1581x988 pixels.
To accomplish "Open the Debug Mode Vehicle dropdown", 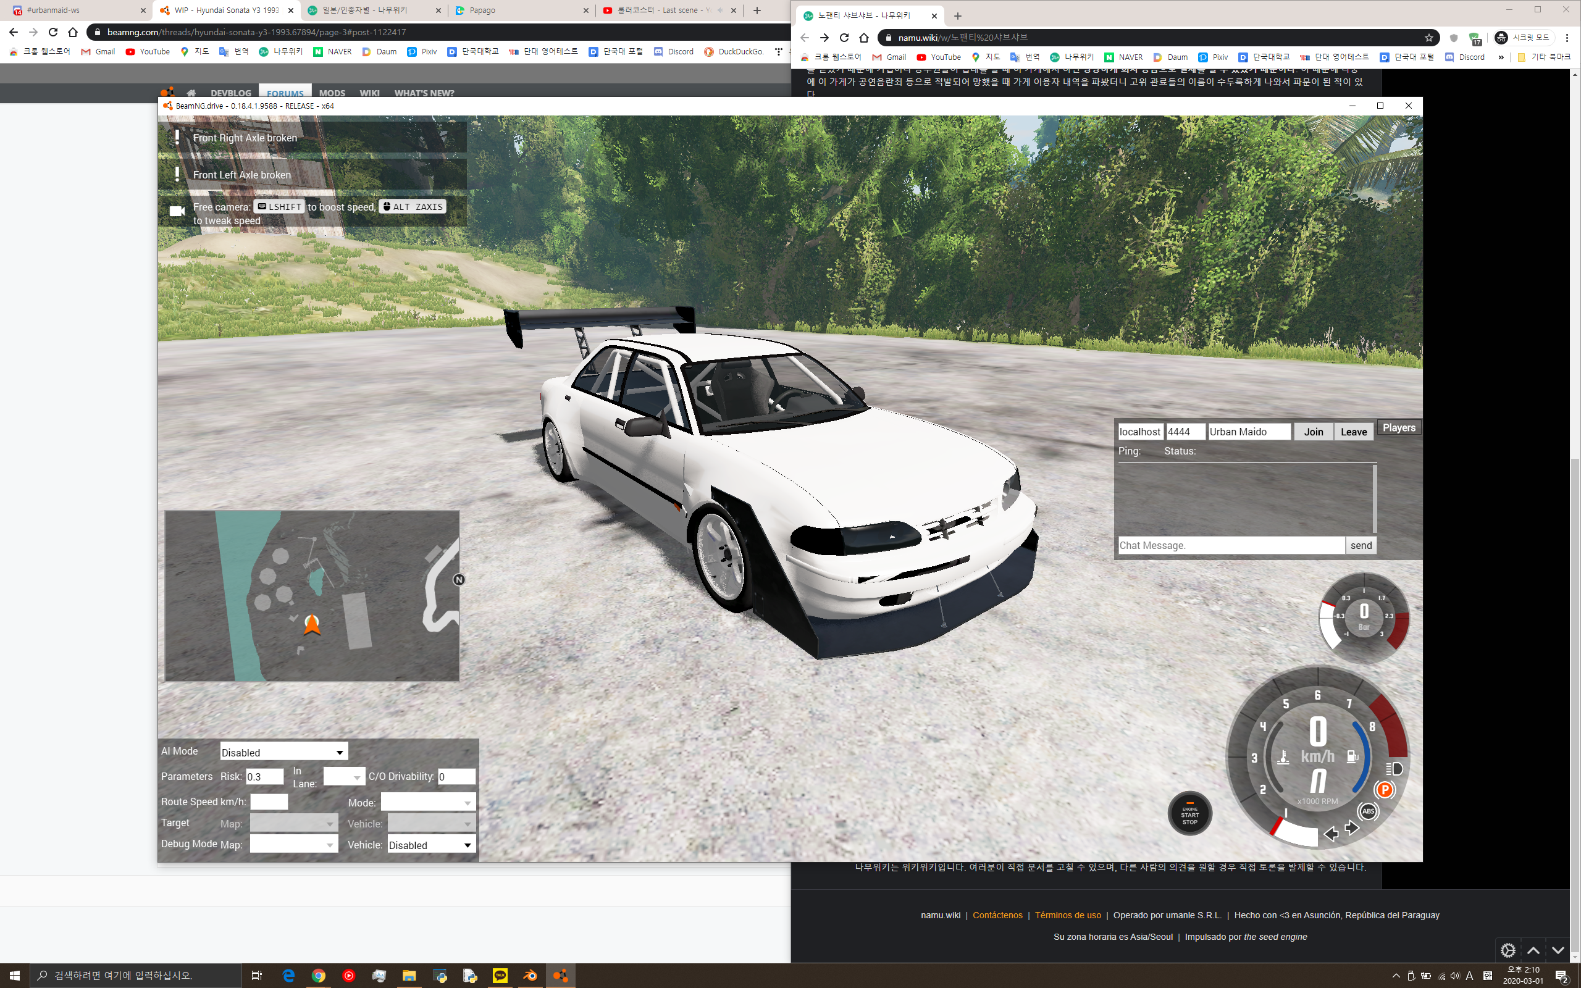I will coord(430,845).
